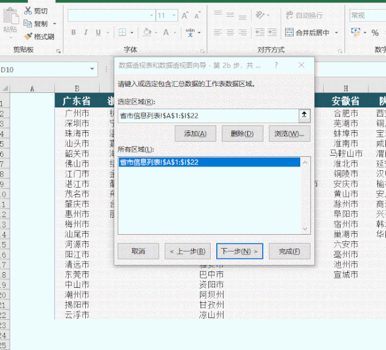This screenshot has width=386, height=350.
Task: Click the fill color bucket icon
Action: [147, 32]
